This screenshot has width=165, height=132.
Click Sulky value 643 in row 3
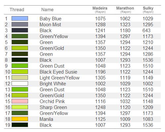tap(147, 31)
